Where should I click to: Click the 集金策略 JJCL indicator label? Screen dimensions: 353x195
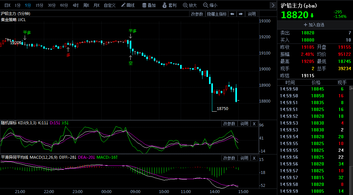coord(13,20)
